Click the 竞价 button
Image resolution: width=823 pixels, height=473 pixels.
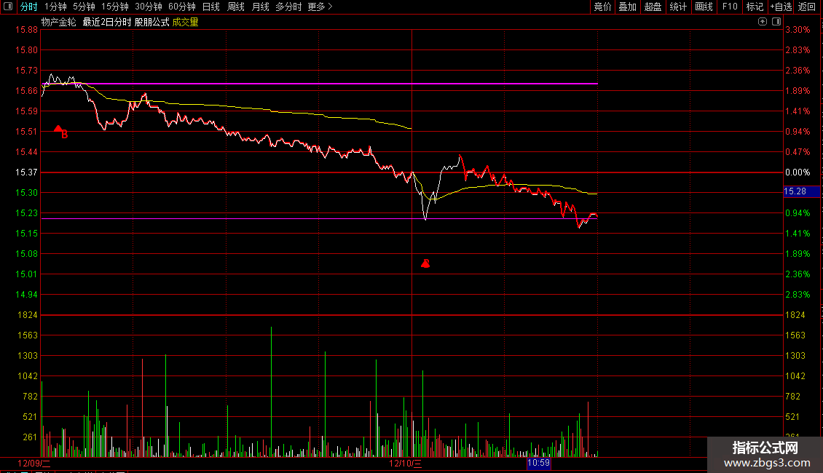(602, 7)
